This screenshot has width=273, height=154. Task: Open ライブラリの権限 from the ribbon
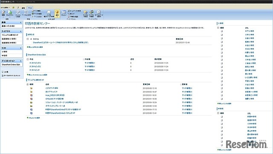(x=92, y=14)
